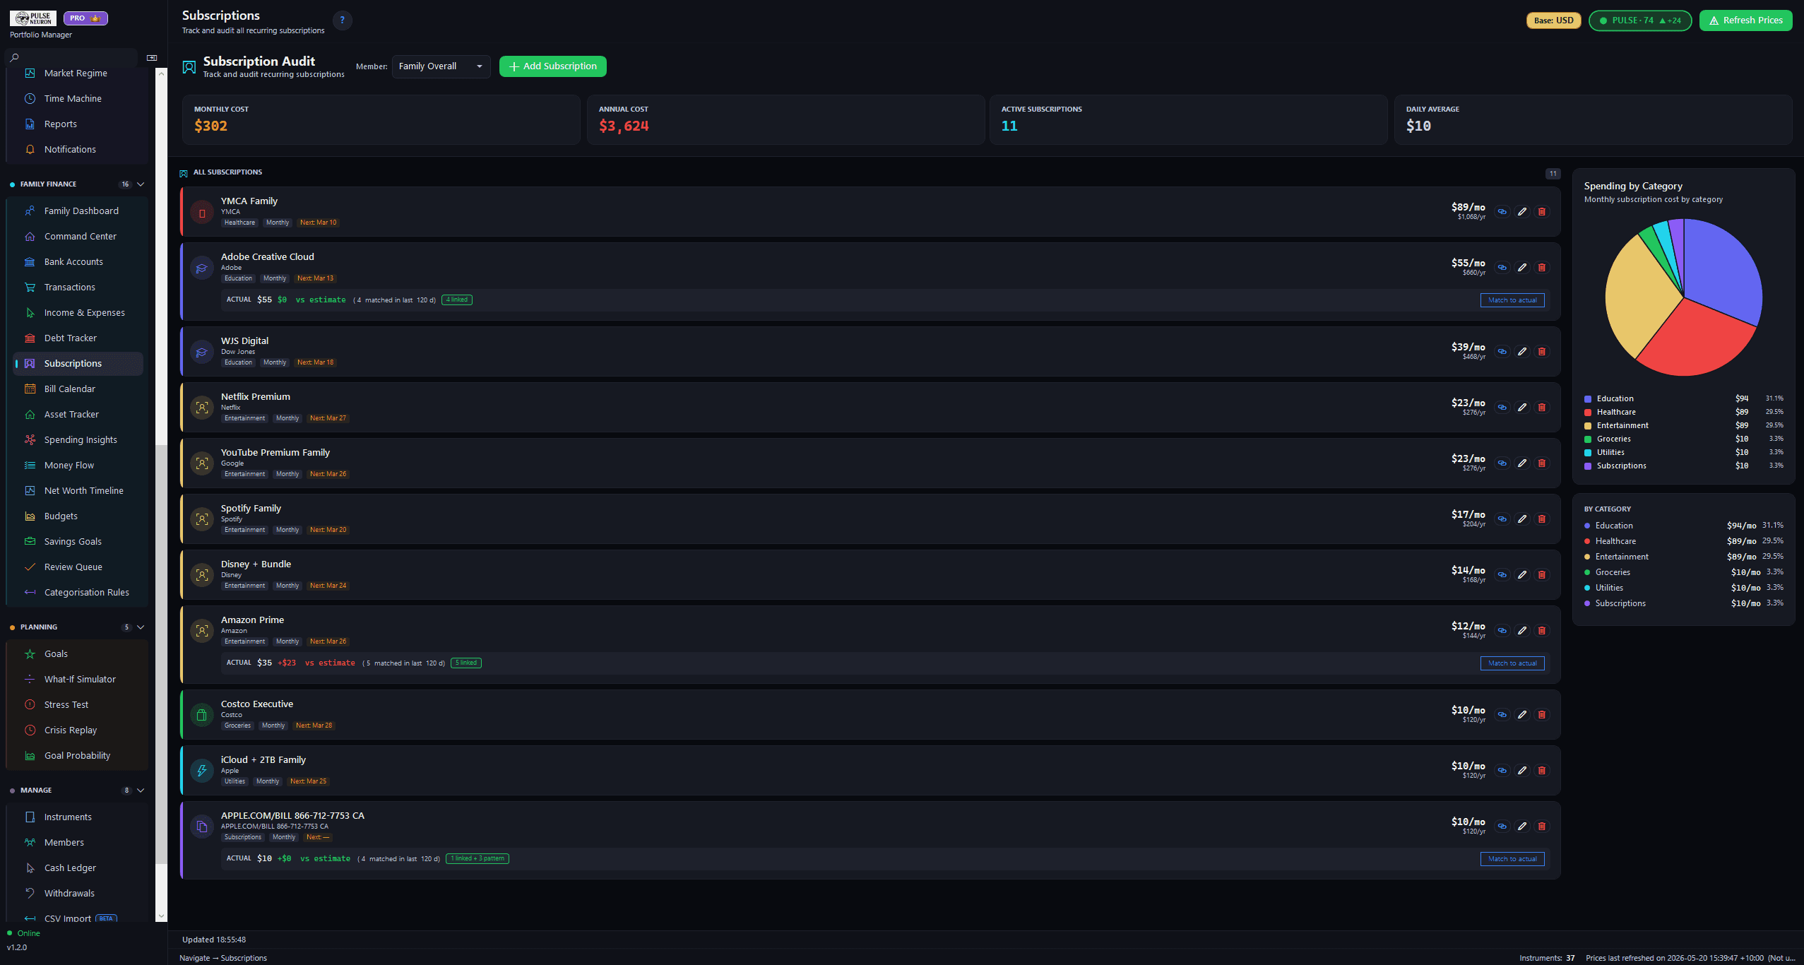Edit the WJS Digital subscription
1804x965 pixels.
(1522, 352)
